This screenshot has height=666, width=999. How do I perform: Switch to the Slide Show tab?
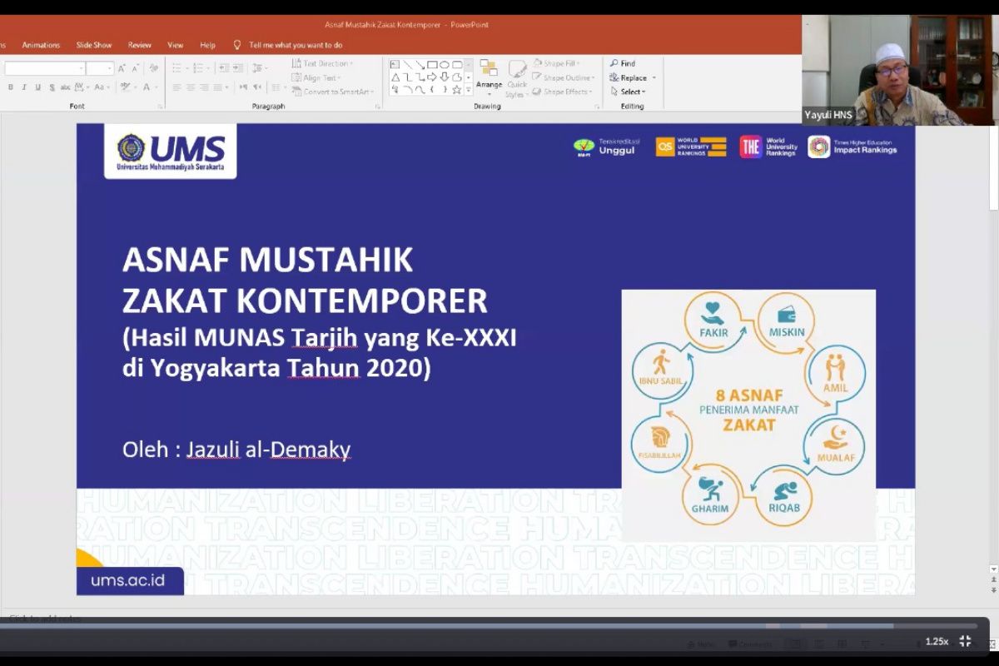pos(94,45)
